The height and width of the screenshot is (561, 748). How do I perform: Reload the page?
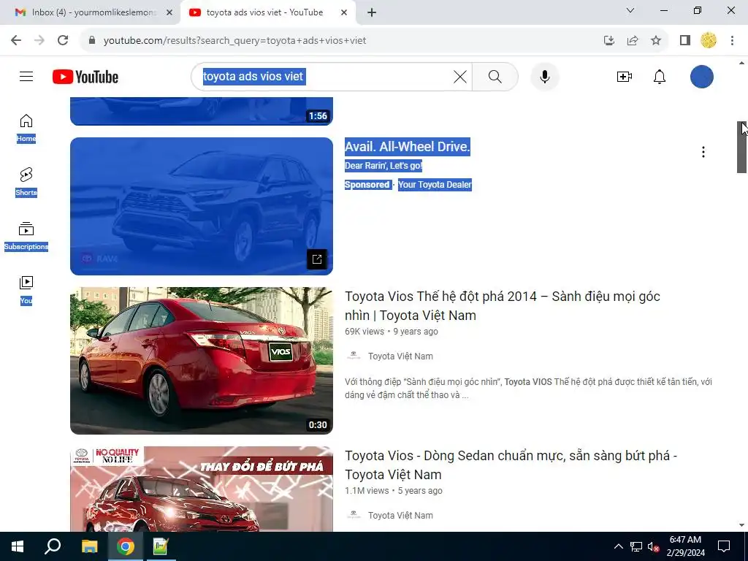click(x=63, y=41)
